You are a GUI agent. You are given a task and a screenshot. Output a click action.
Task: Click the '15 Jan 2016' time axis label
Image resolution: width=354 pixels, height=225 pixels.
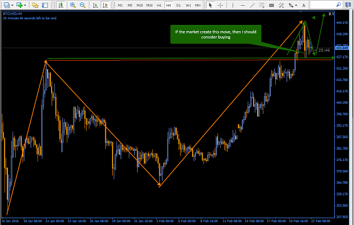click(10, 221)
